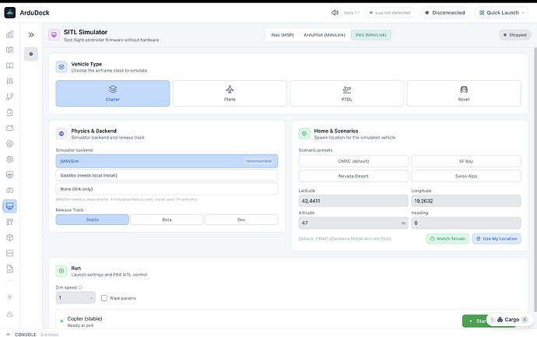Click the Use My Location button

pos(497,239)
